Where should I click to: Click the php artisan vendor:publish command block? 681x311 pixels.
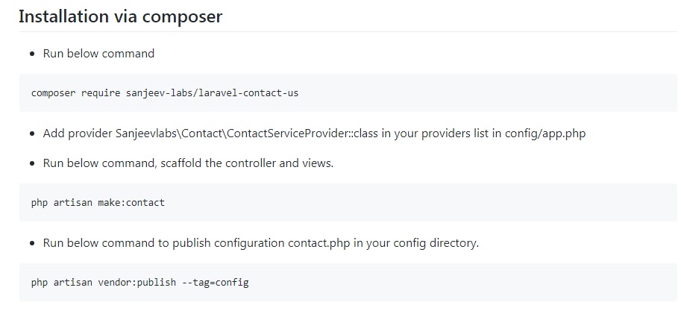click(348, 283)
